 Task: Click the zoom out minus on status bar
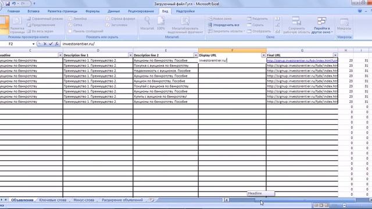[344, 206]
